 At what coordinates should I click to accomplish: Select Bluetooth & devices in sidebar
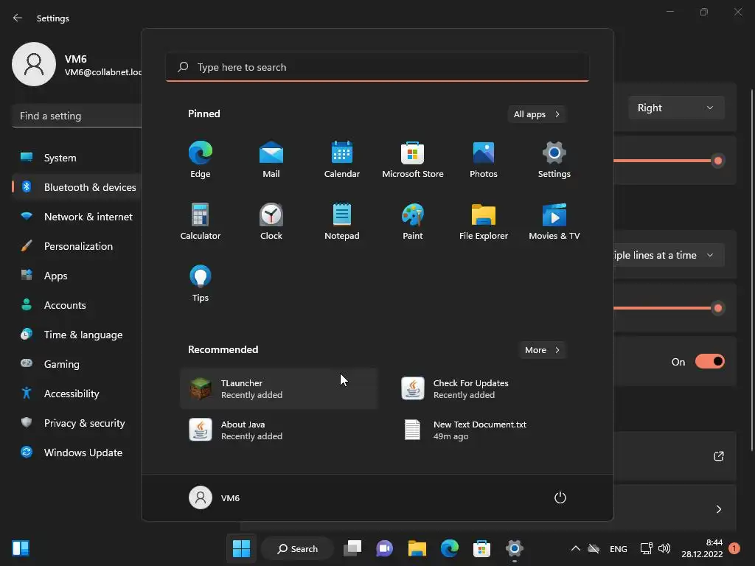pyautogui.click(x=77, y=187)
